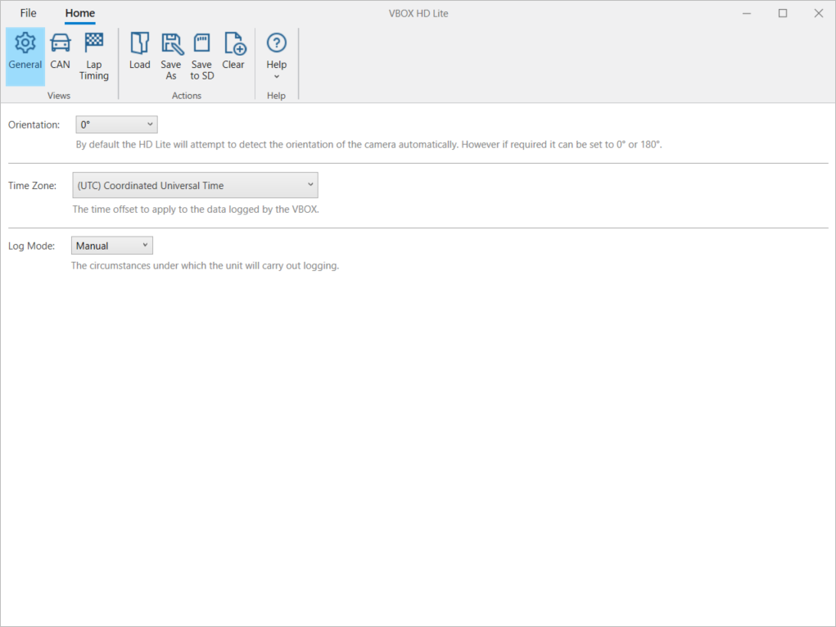Open the Help dropdown button
This screenshot has height=627, width=836.
276,56
